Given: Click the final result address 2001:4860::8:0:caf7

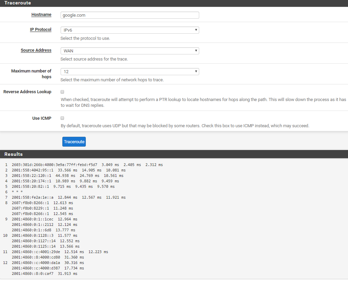Looking at the screenshot, I should (x=33, y=274).
